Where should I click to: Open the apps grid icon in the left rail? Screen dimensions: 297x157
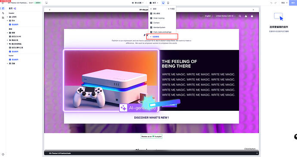(x=3, y=18)
